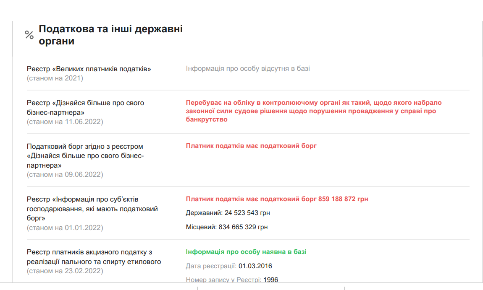Click the heading «Податкова та інші державні органи»

tap(110, 35)
